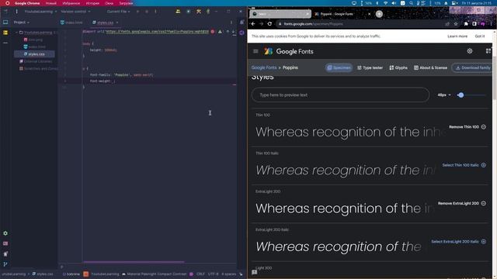Viewport: 497px width, 279px height.
Task: Switch to the Specimen tab
Action: tap(339, 67)
